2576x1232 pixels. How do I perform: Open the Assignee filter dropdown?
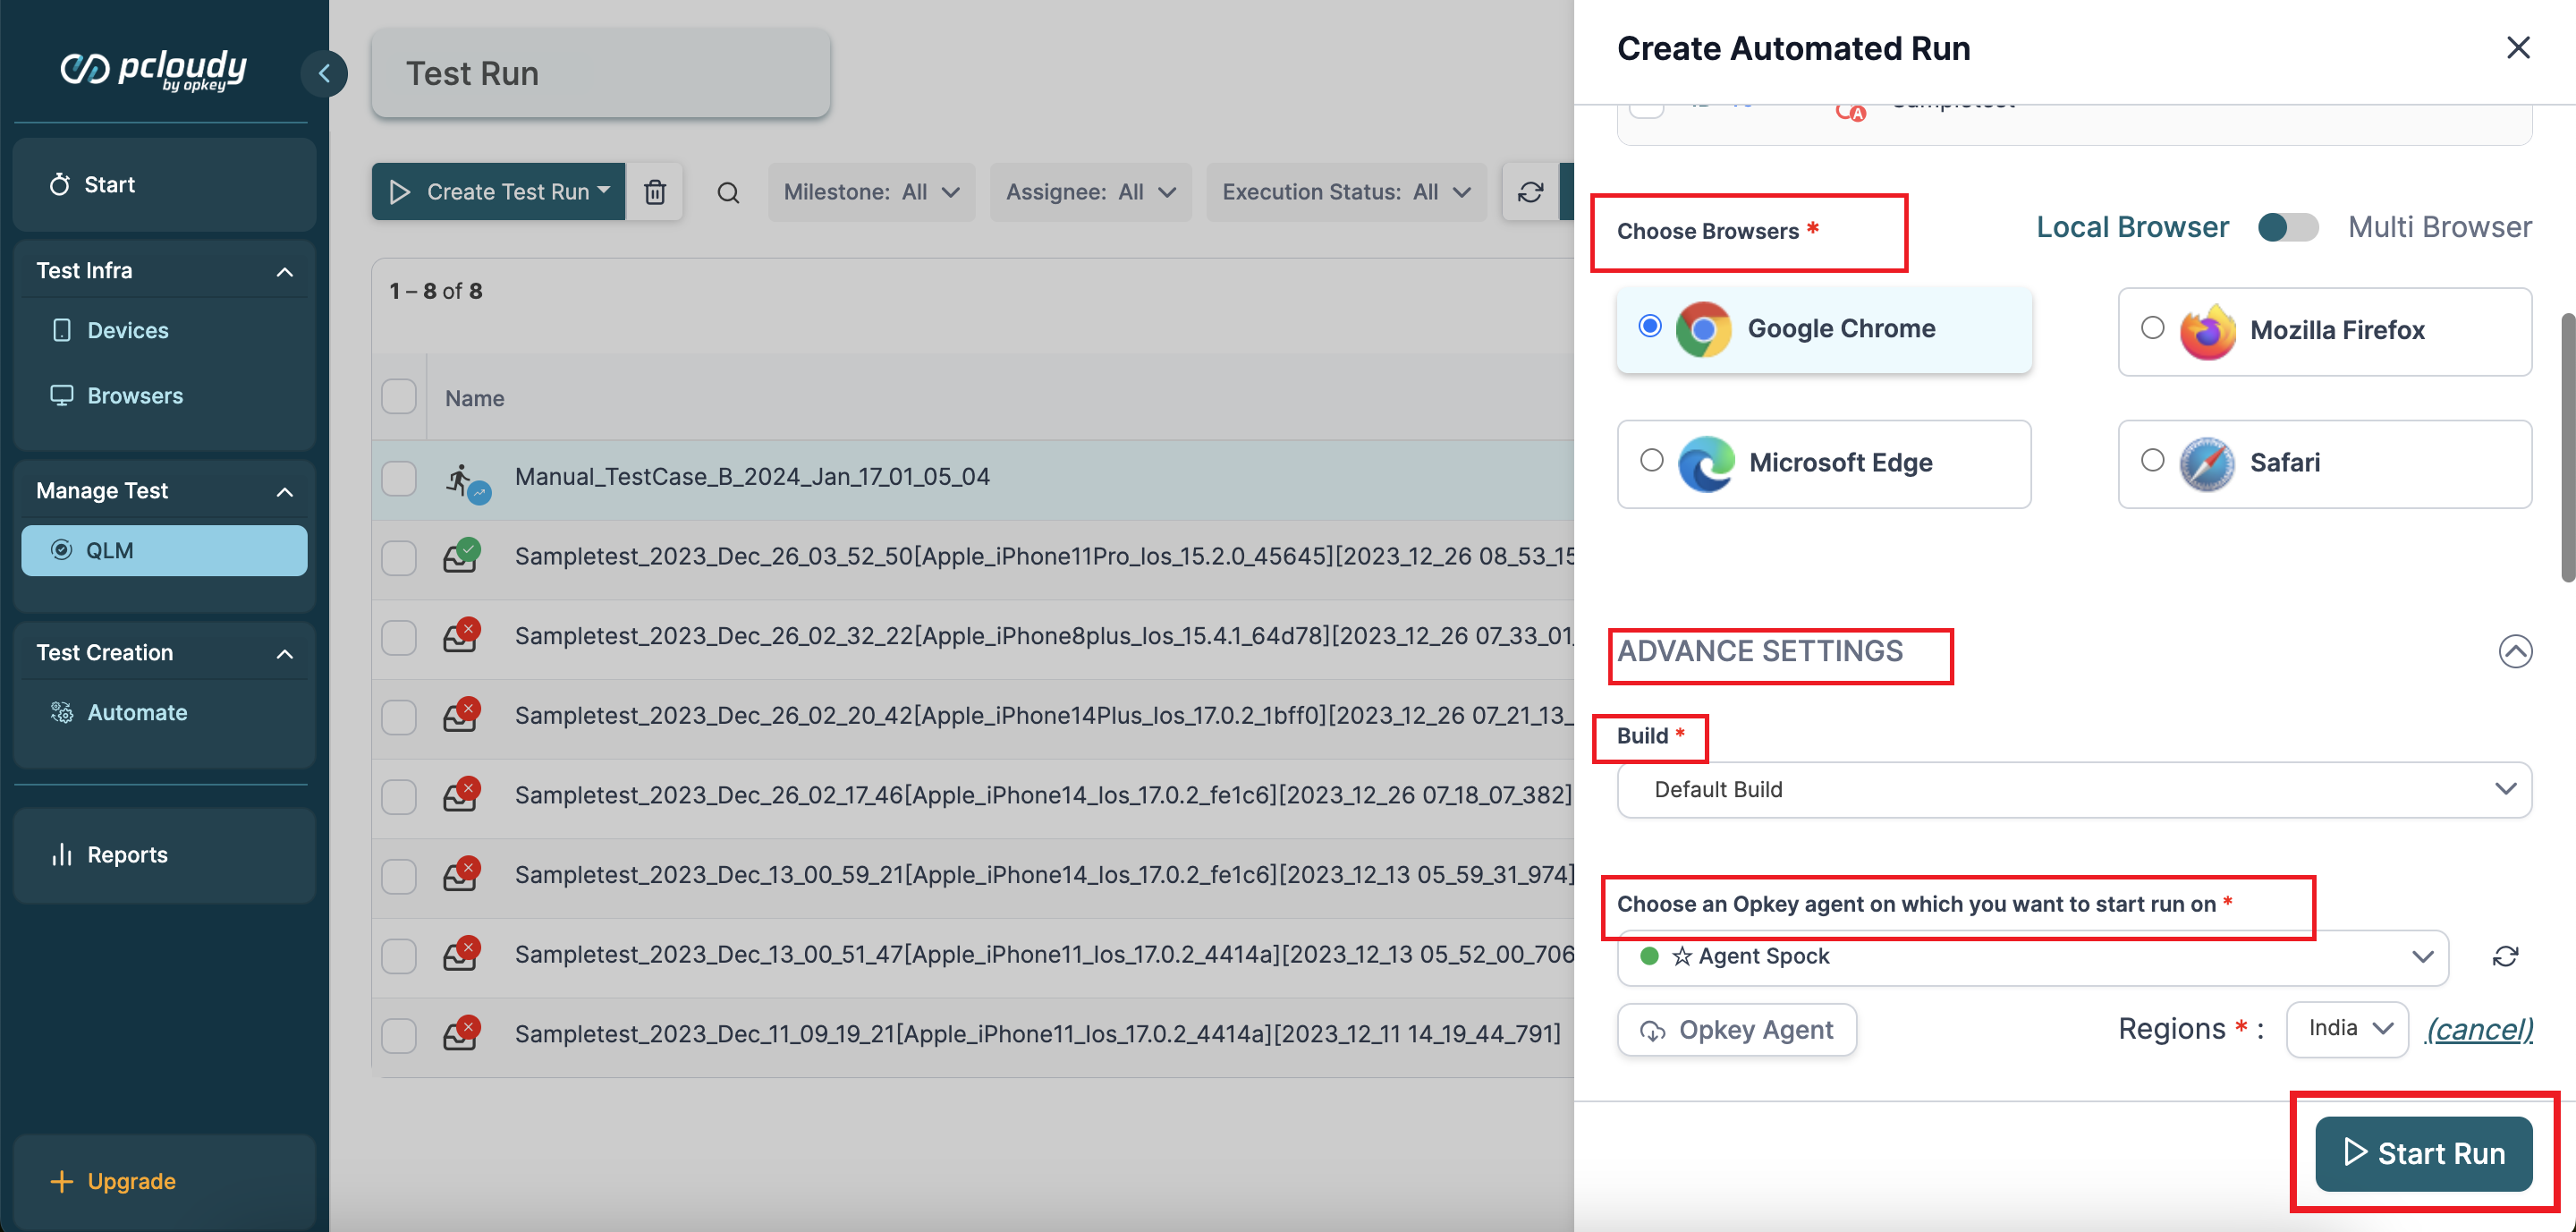[x=1090, y=192]
